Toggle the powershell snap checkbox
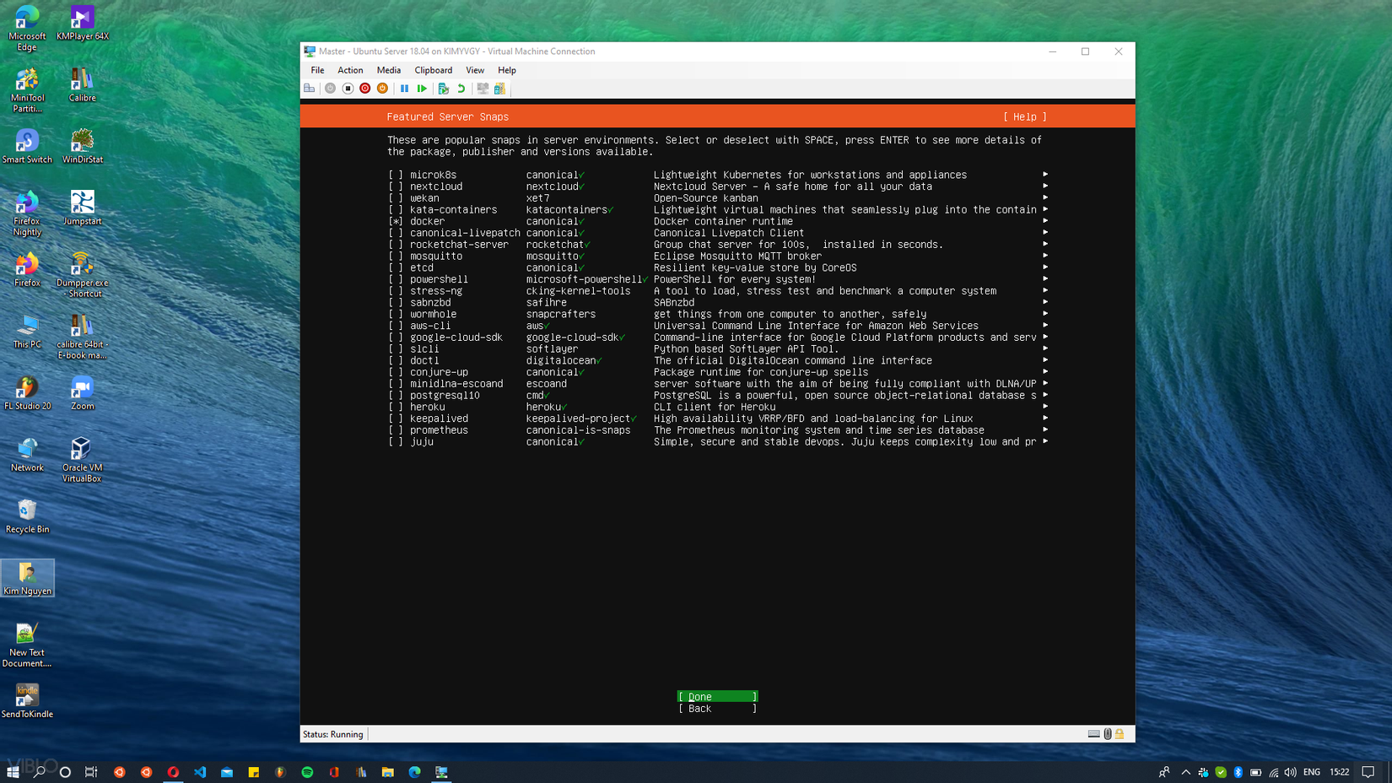 (x=396, y=279)
